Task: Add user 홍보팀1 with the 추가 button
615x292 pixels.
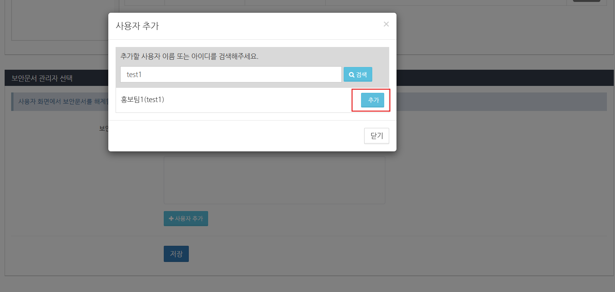Action: click(373, 100)
